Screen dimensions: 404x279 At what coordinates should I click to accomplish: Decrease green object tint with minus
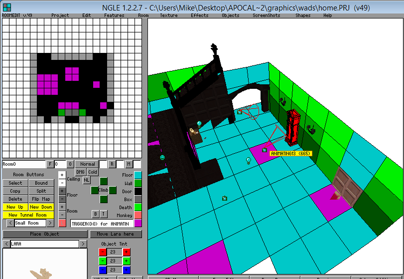[x=103, y=261]
